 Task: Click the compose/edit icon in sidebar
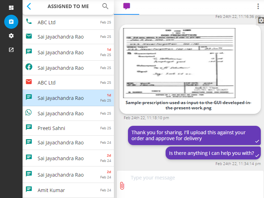[11, 50]
